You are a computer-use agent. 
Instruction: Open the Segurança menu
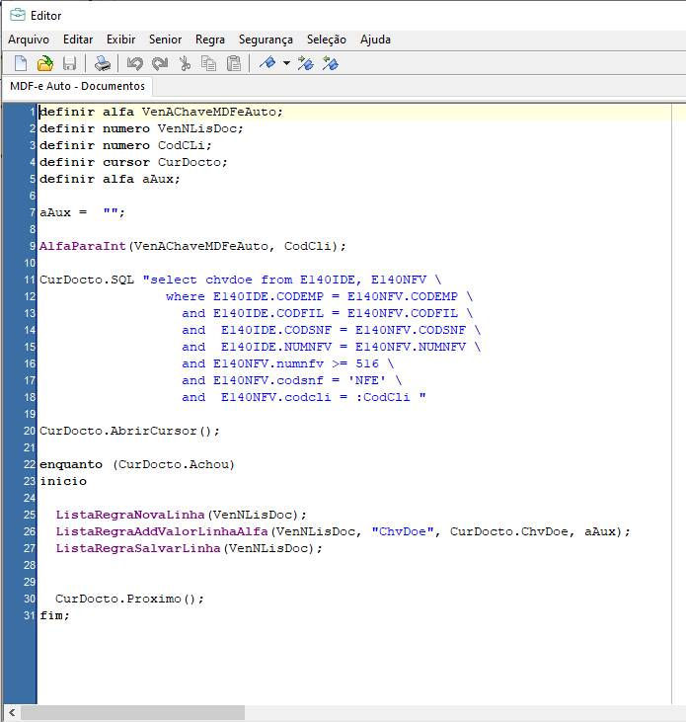click(x=266, y=40)
